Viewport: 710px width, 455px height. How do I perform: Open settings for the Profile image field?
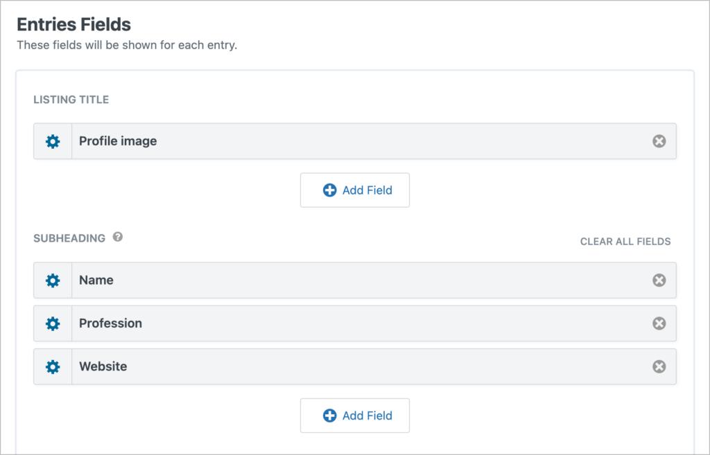click(53, 141)
